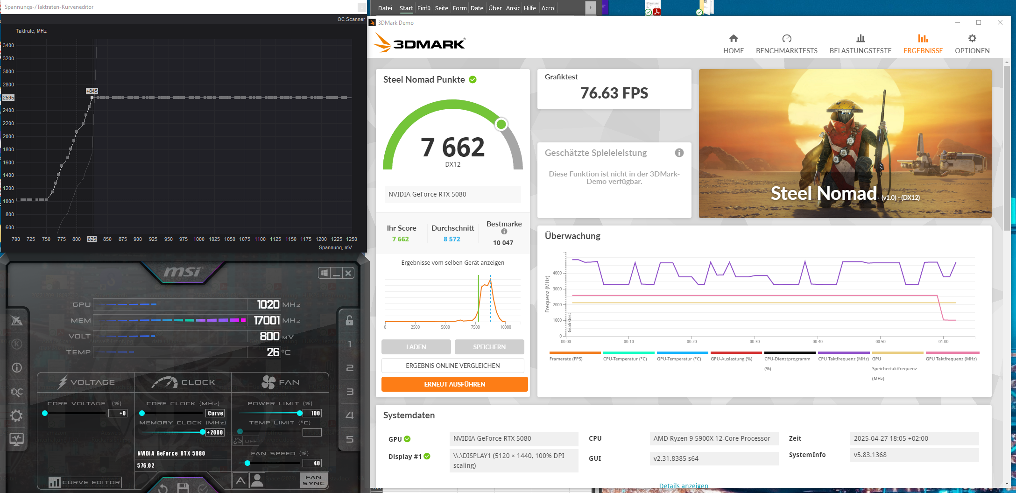This screenshot has height=493, width=1016.
Task: Switch to the Benchmarktests tab
Action: coord(787,44)
